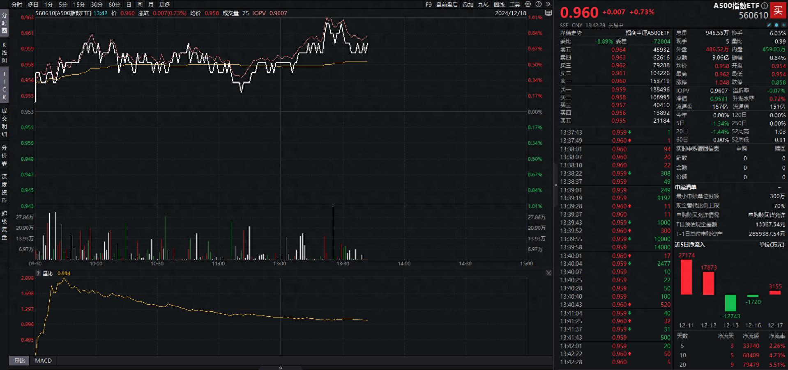This screenshot has height=370, width=788.
Task: Click the 12-11 net inflow bar
Action: point(686,277)
